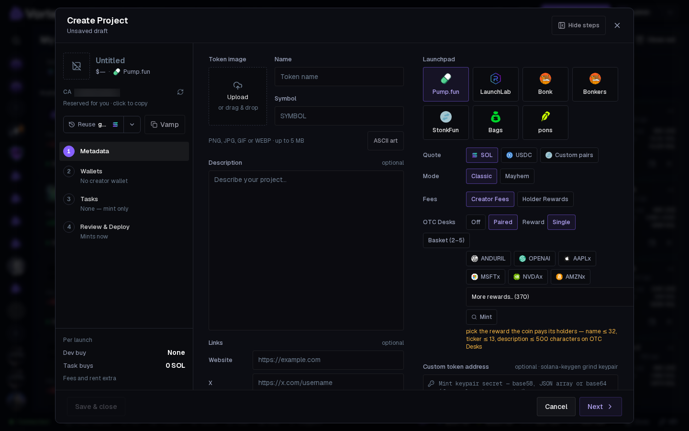Close the Create Project dialog
This screenshot has height=431, width=689.
coord(617,25)
